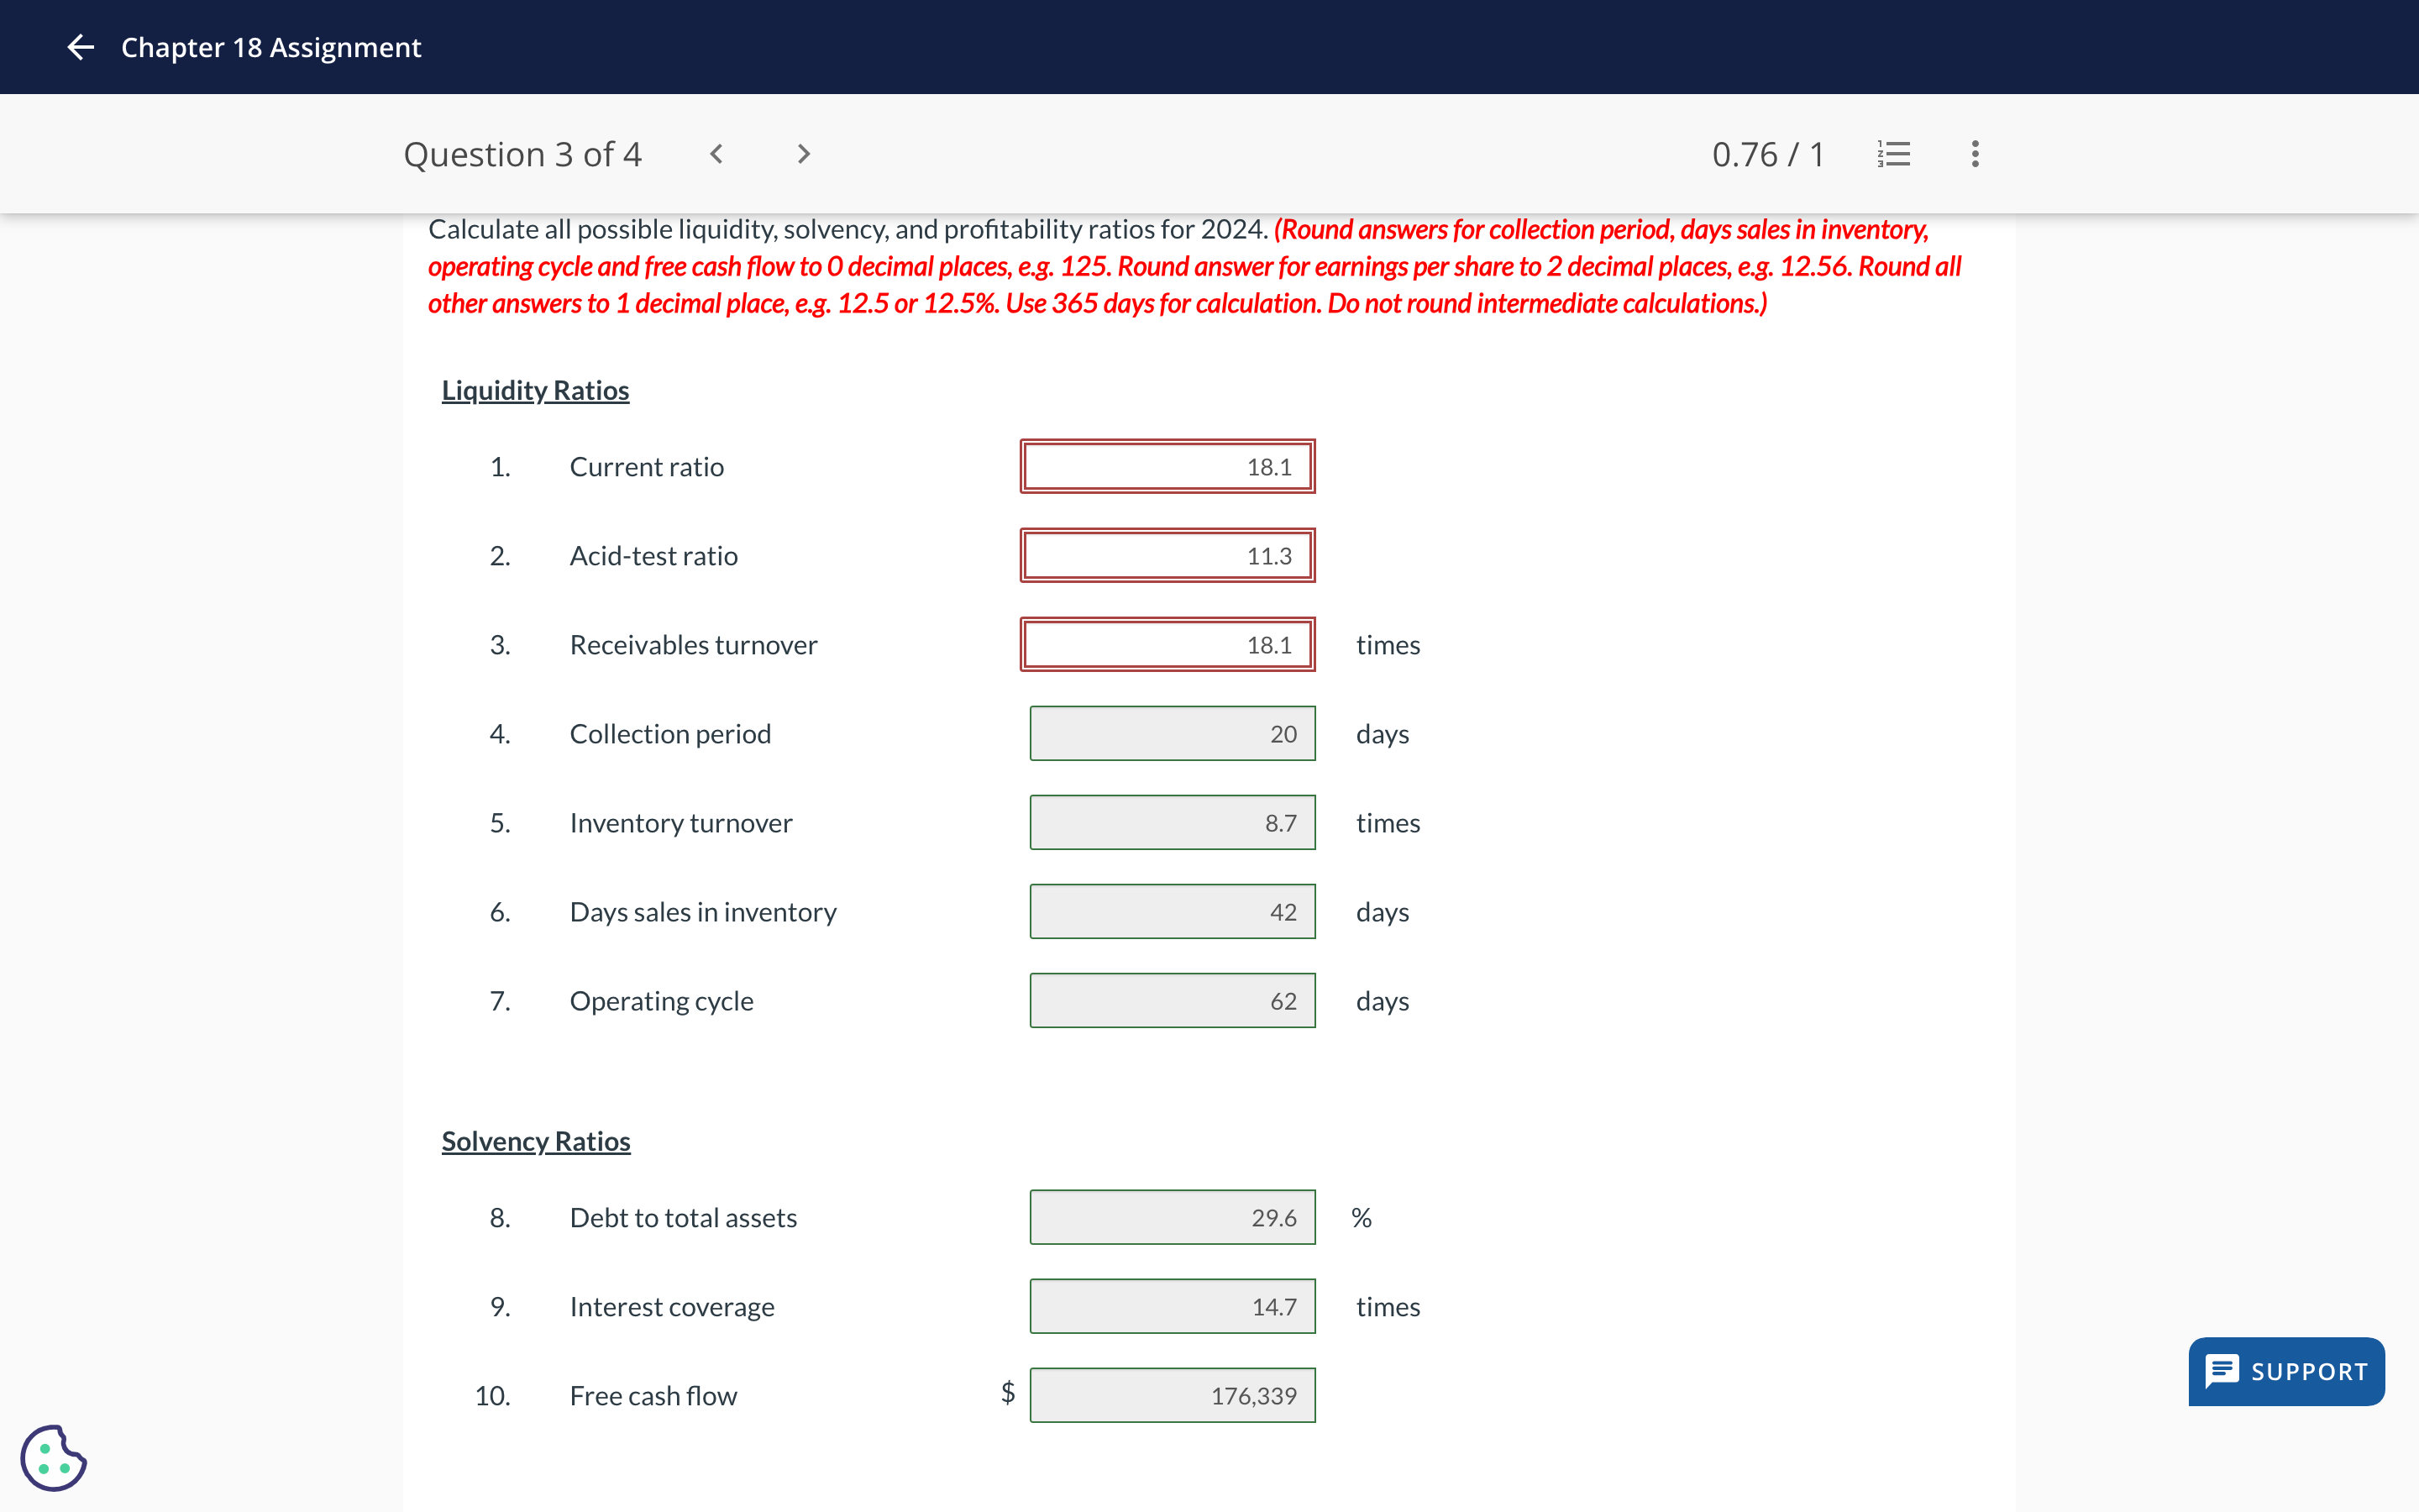Click the Debt to total assets box
The image size is (2419, 1512).
(1172, 1218)
